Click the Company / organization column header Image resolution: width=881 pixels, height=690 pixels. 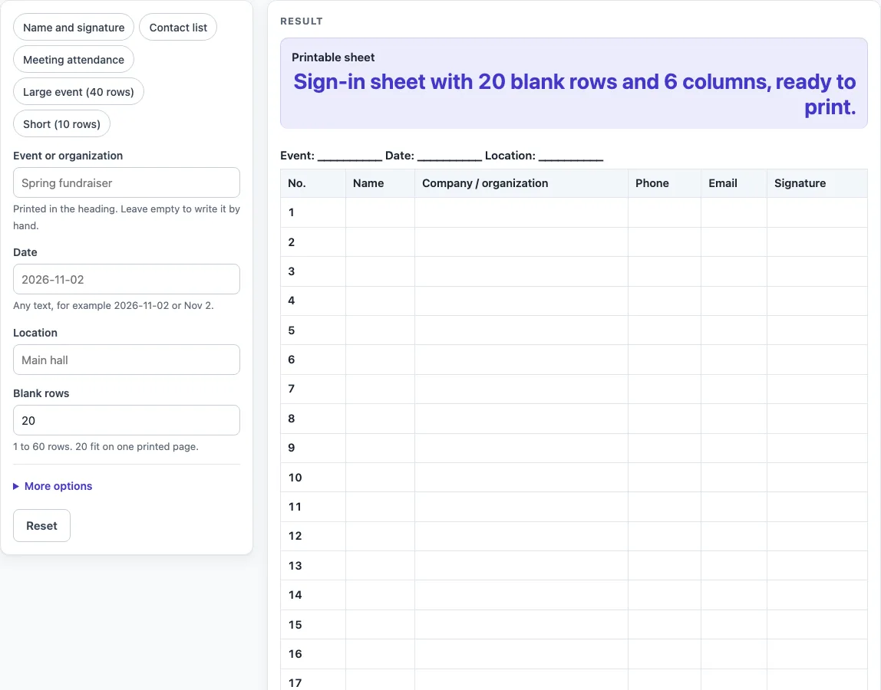521,183
